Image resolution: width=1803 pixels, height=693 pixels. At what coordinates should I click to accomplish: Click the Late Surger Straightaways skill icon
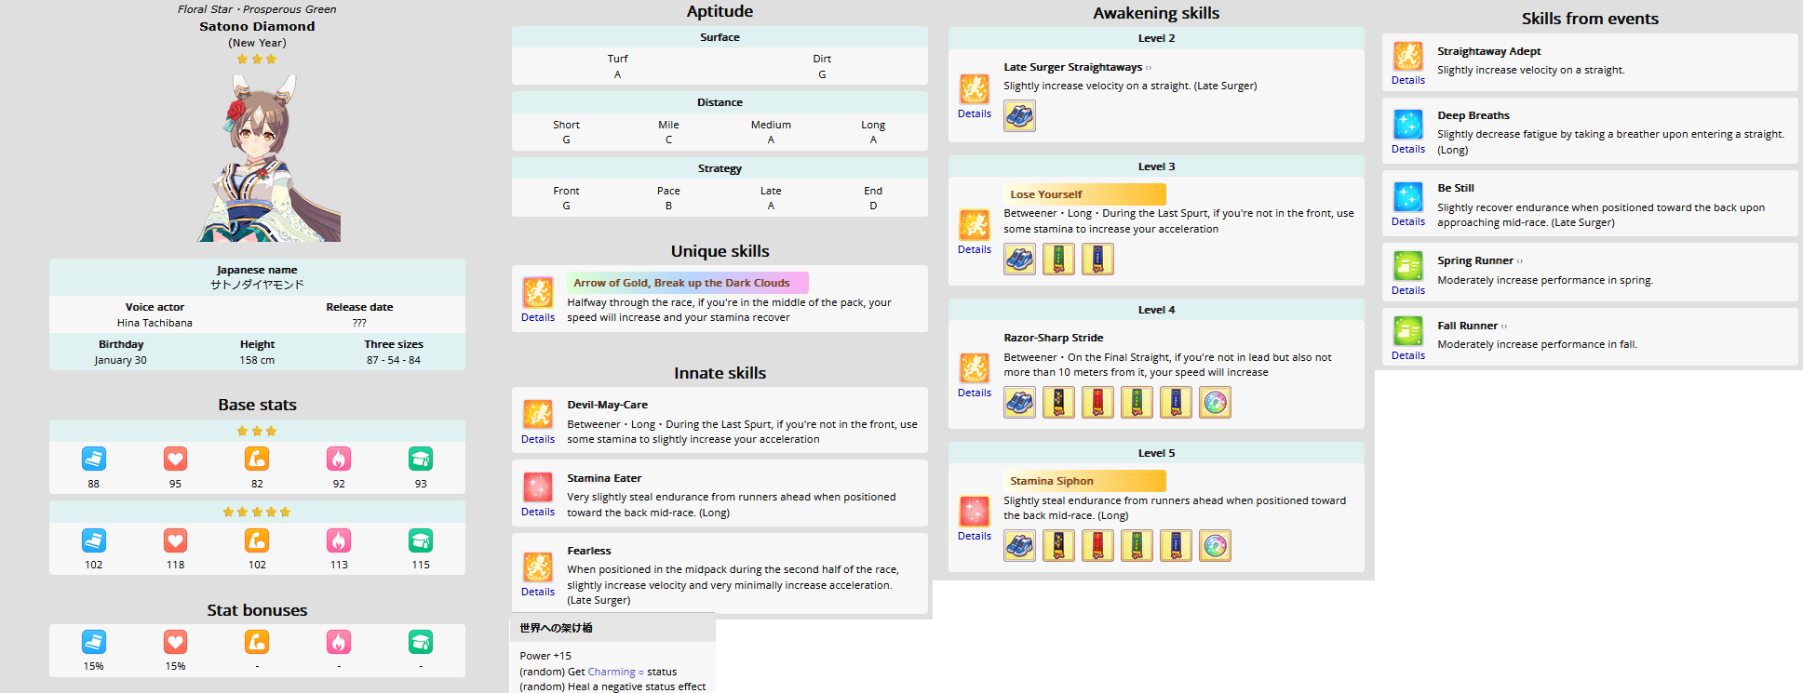(x=975, y=89)
